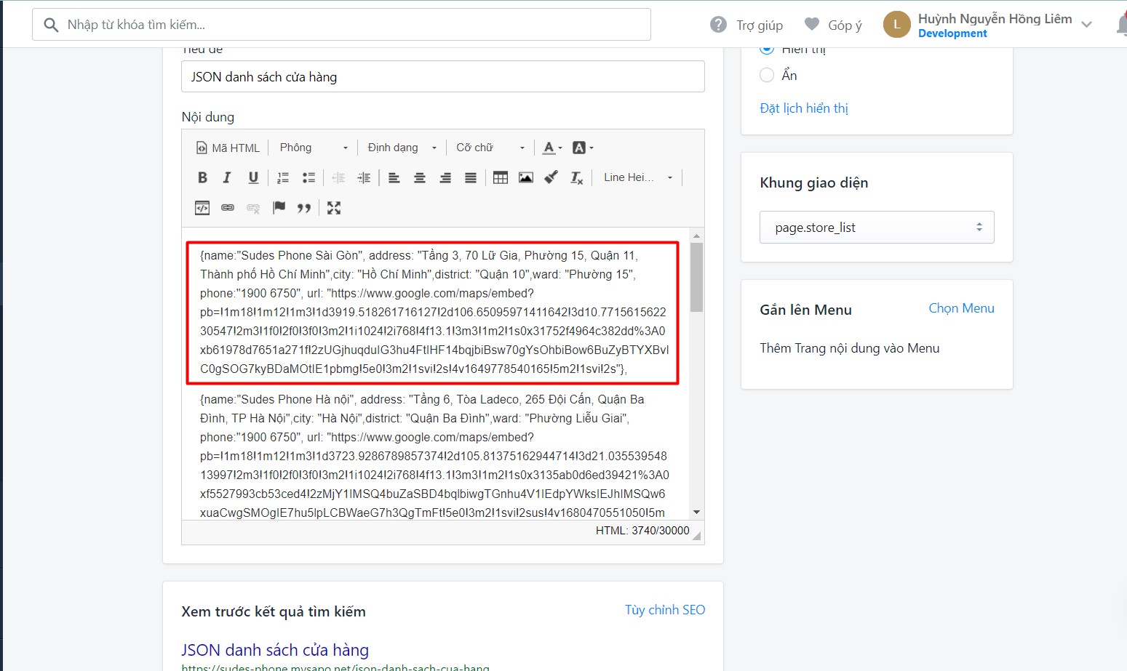This screenshot has height=671, width=1127.
Task: Expand the user account menu chevron
Action: click(1086, 25)
